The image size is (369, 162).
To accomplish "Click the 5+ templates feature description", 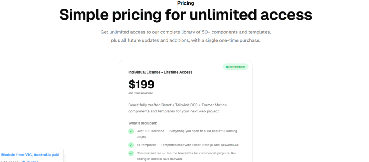I will tap(188, 145).
